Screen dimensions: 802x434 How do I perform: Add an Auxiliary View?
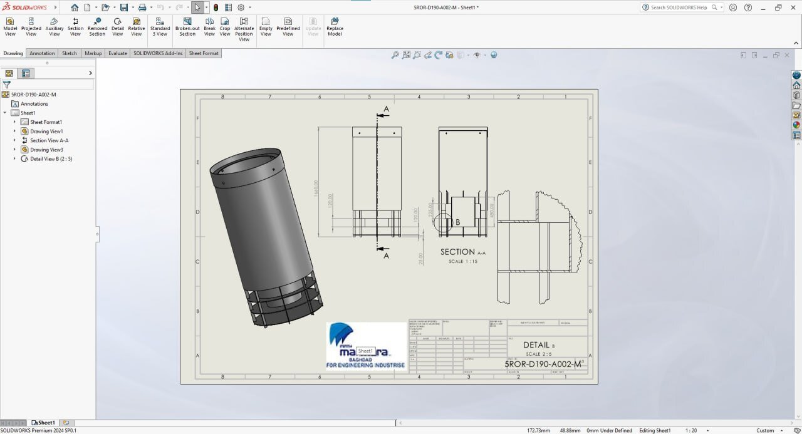click(55, 27)
